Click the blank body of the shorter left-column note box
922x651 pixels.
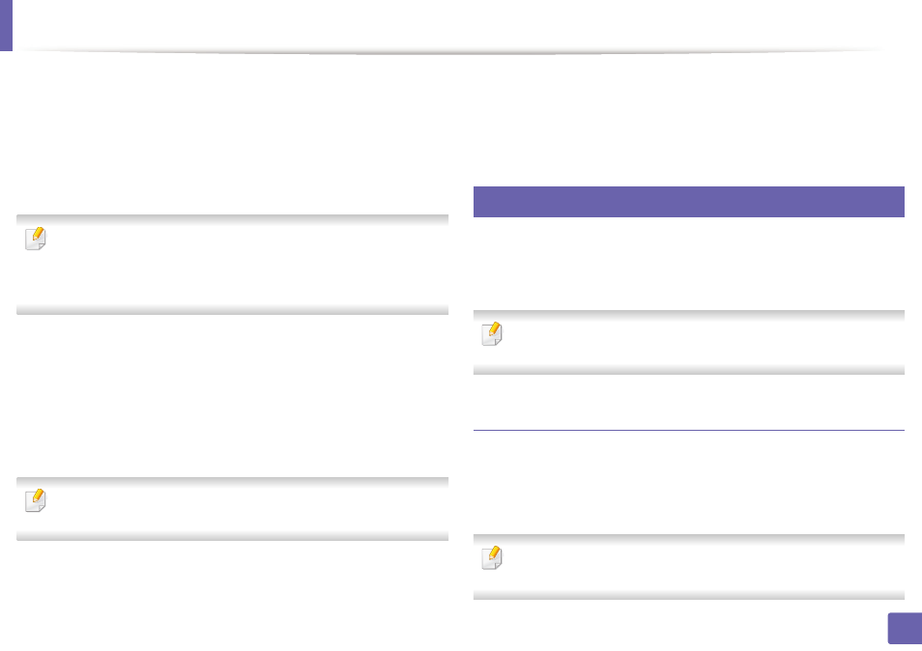[x=247, y=509]
